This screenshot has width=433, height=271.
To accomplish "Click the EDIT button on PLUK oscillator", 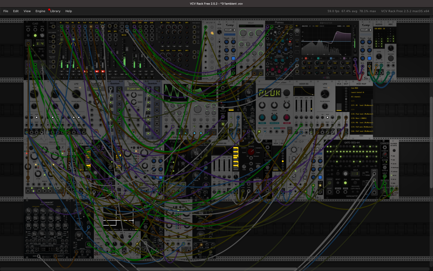I will tap(287, 93).
